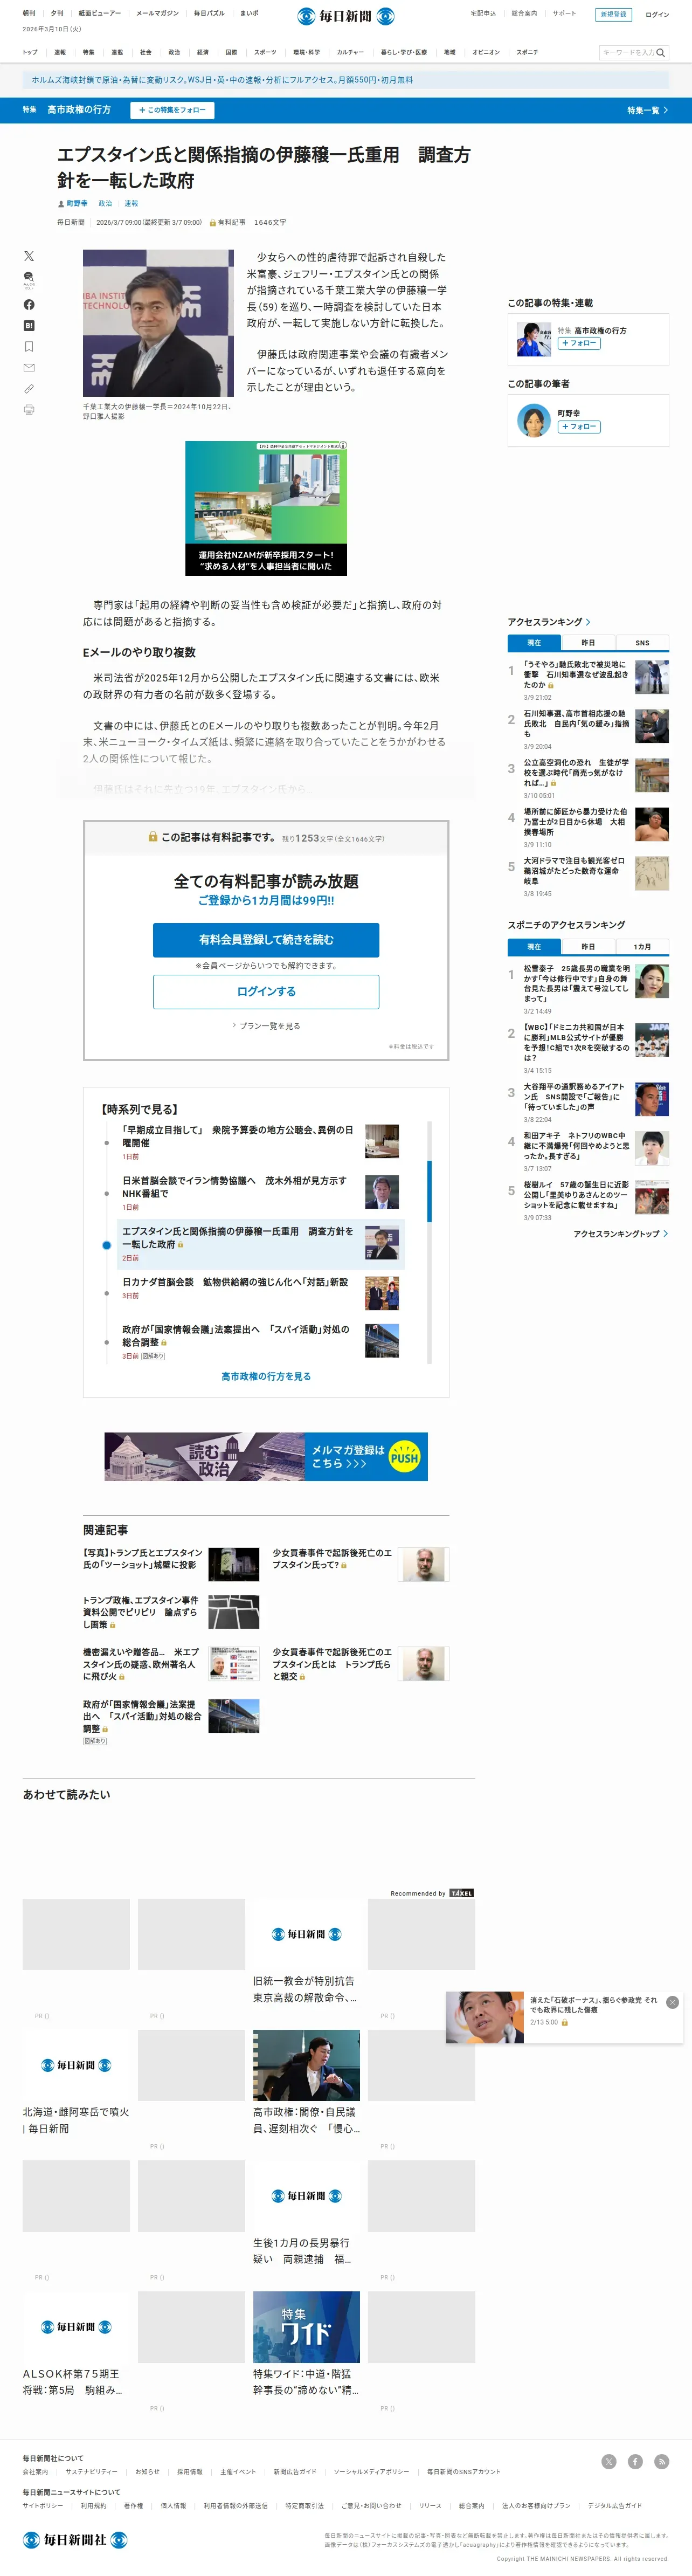Copy the article link icon

click(28, 388)
